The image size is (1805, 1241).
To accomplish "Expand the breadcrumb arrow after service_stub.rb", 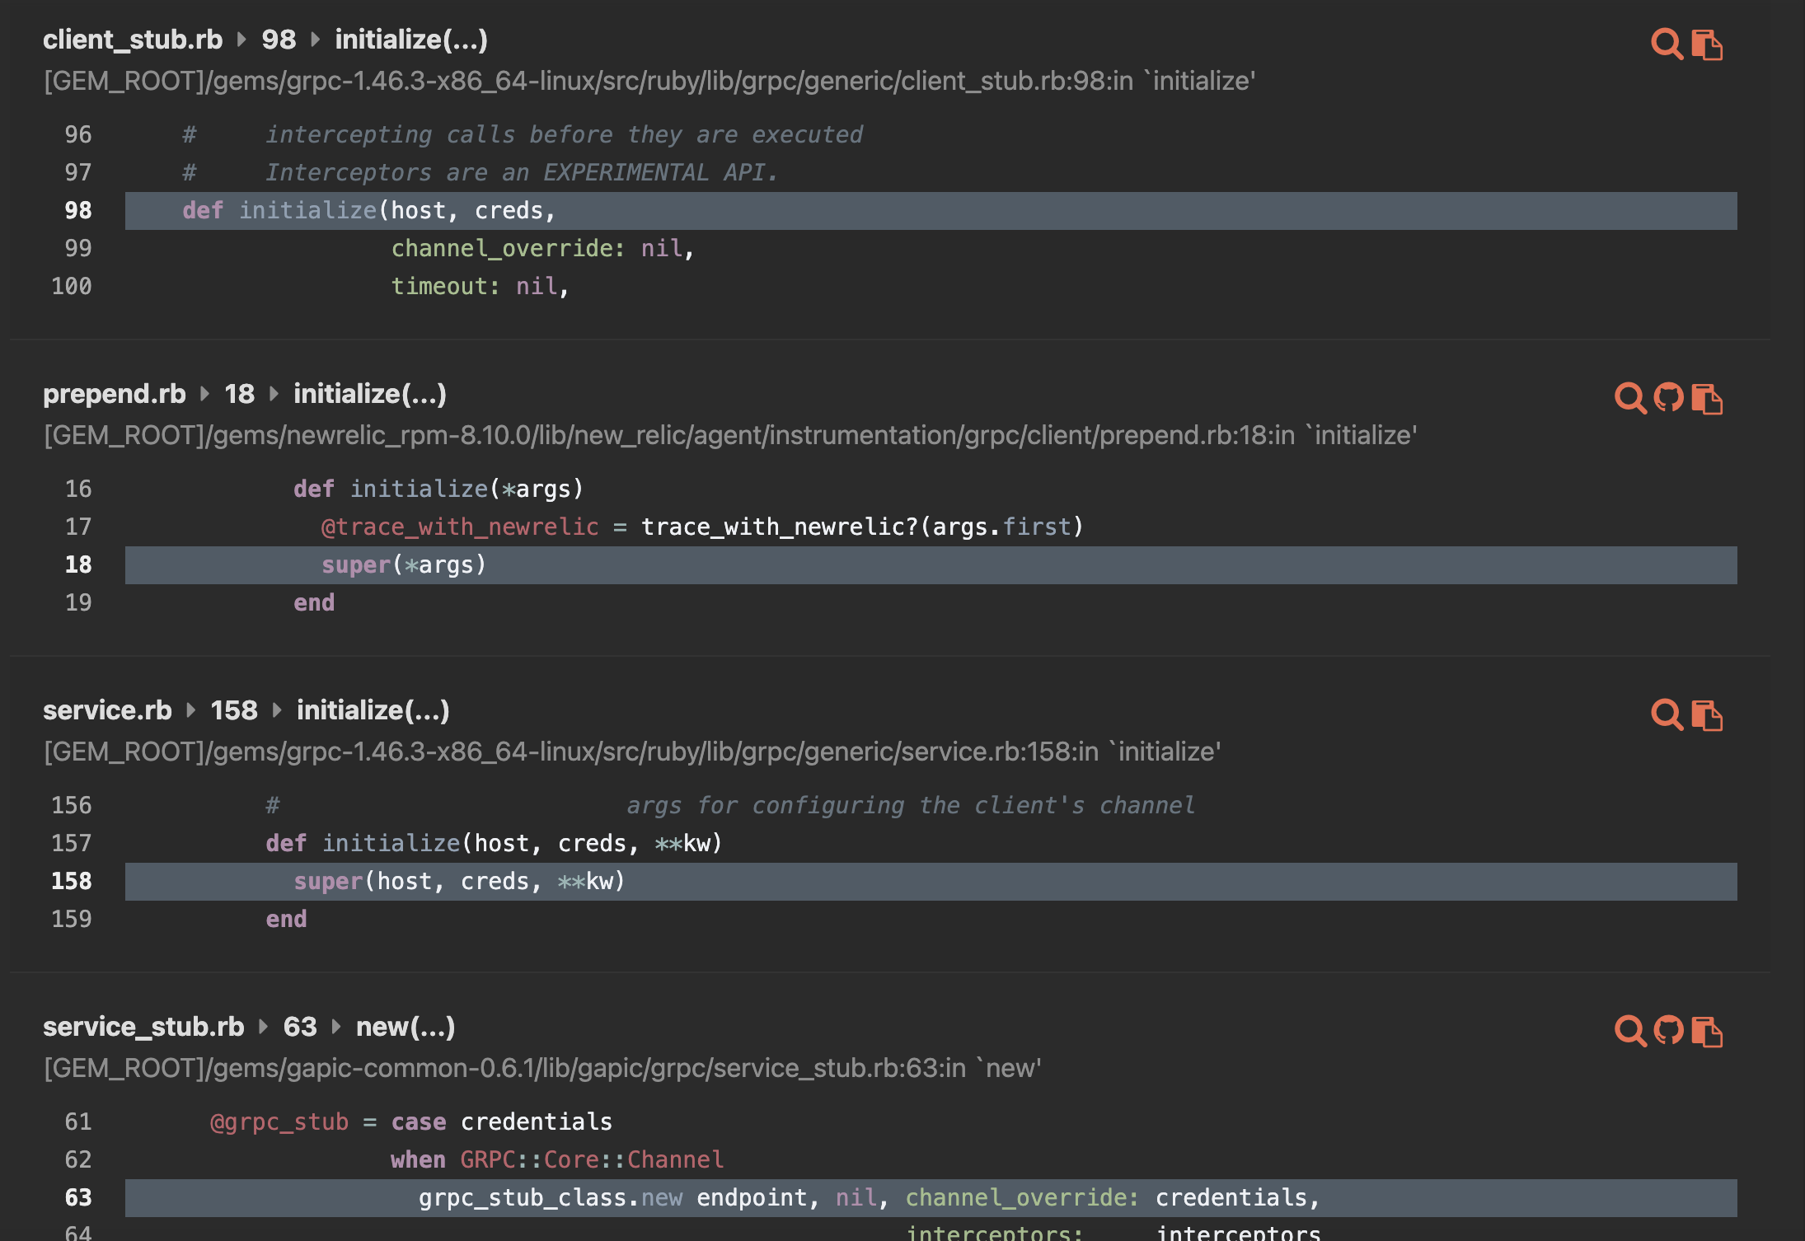I will 262,1028.
